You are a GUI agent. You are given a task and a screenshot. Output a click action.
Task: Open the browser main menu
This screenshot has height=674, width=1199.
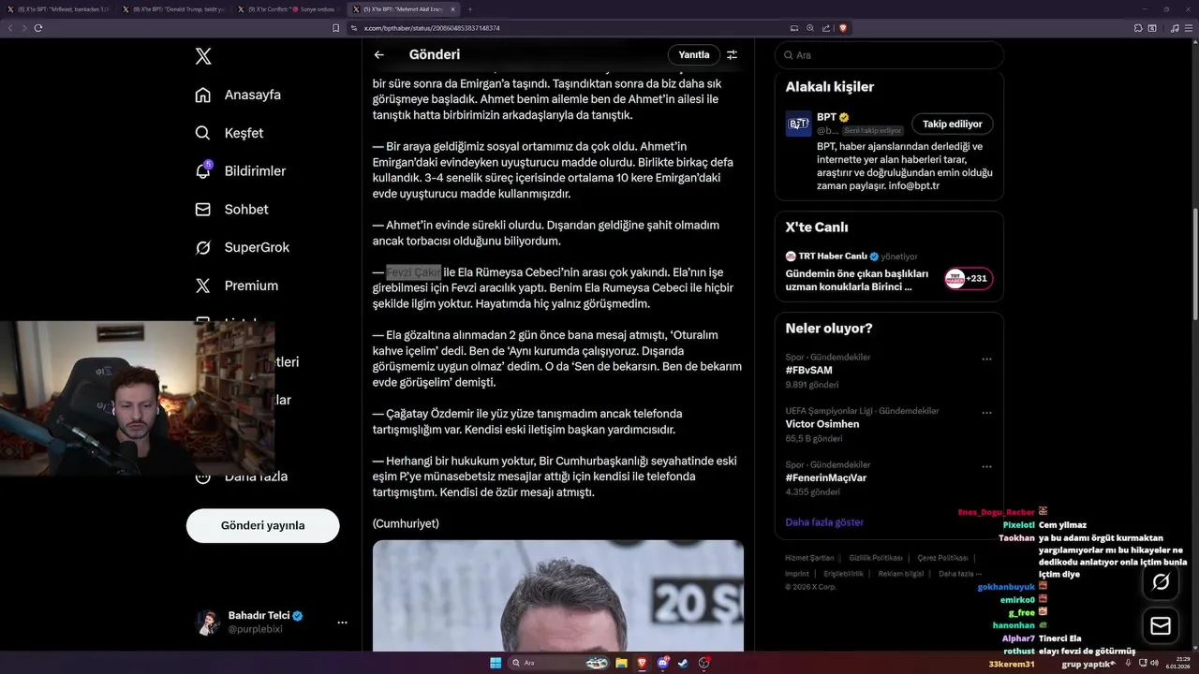coord(1189,28)
